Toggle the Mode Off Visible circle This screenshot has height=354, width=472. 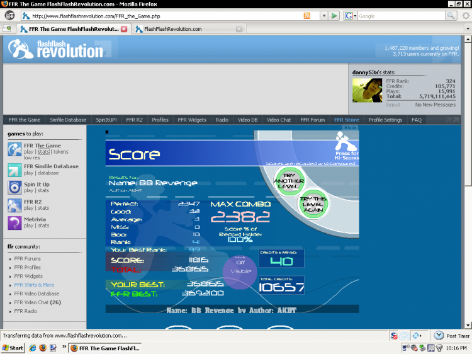pos(240,271)
